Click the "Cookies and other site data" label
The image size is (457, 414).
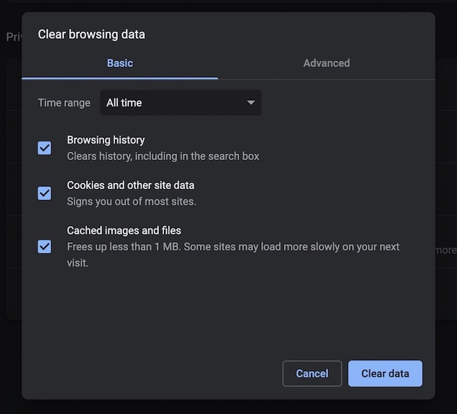130,185
